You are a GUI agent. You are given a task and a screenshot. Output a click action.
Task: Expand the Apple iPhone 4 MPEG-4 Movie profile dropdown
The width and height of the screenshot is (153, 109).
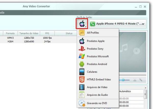tap(143, 24)
